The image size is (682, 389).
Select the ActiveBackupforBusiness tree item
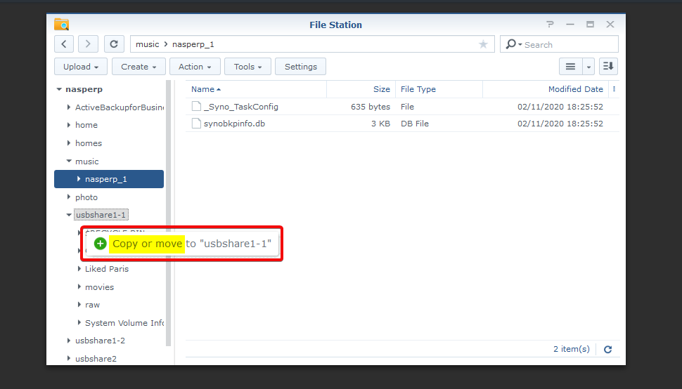point(120,107)
